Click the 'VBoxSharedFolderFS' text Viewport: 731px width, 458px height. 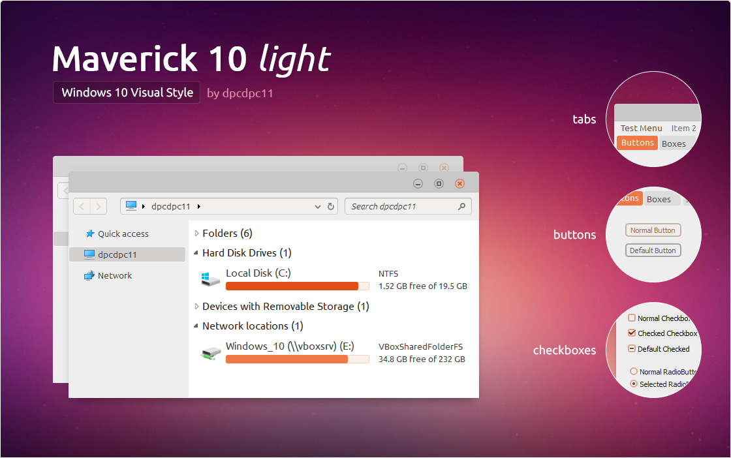click(420, 346)
